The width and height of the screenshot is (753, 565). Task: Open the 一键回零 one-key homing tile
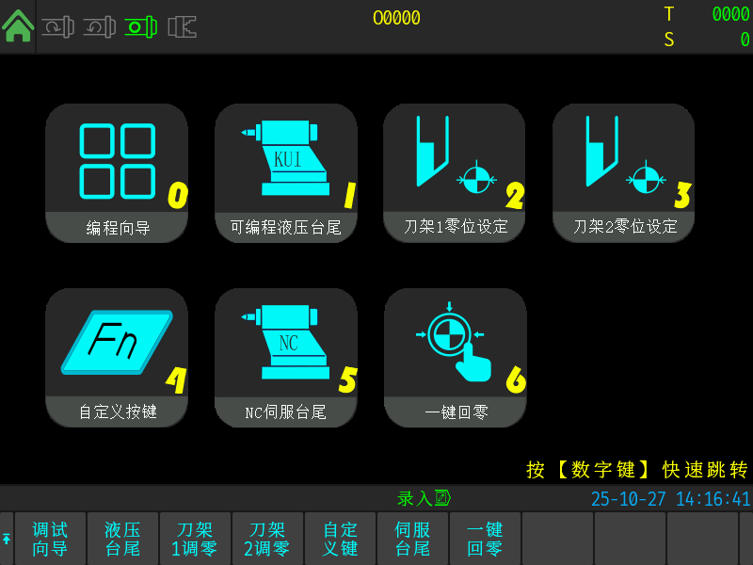pos(456,358)
